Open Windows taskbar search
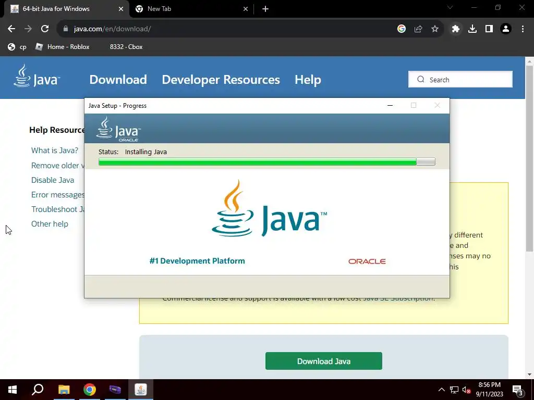534x400 pixels. click(38, 390)
